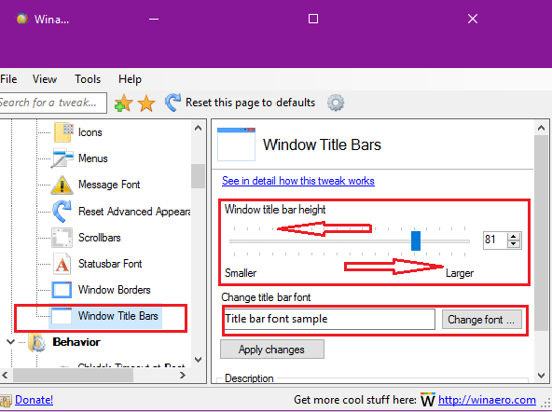Click the Change font button

[481, 320]
